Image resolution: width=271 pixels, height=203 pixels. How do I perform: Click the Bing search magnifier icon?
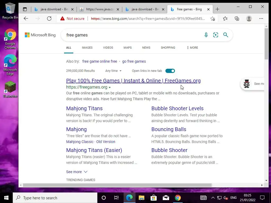[x=225, y=35]
